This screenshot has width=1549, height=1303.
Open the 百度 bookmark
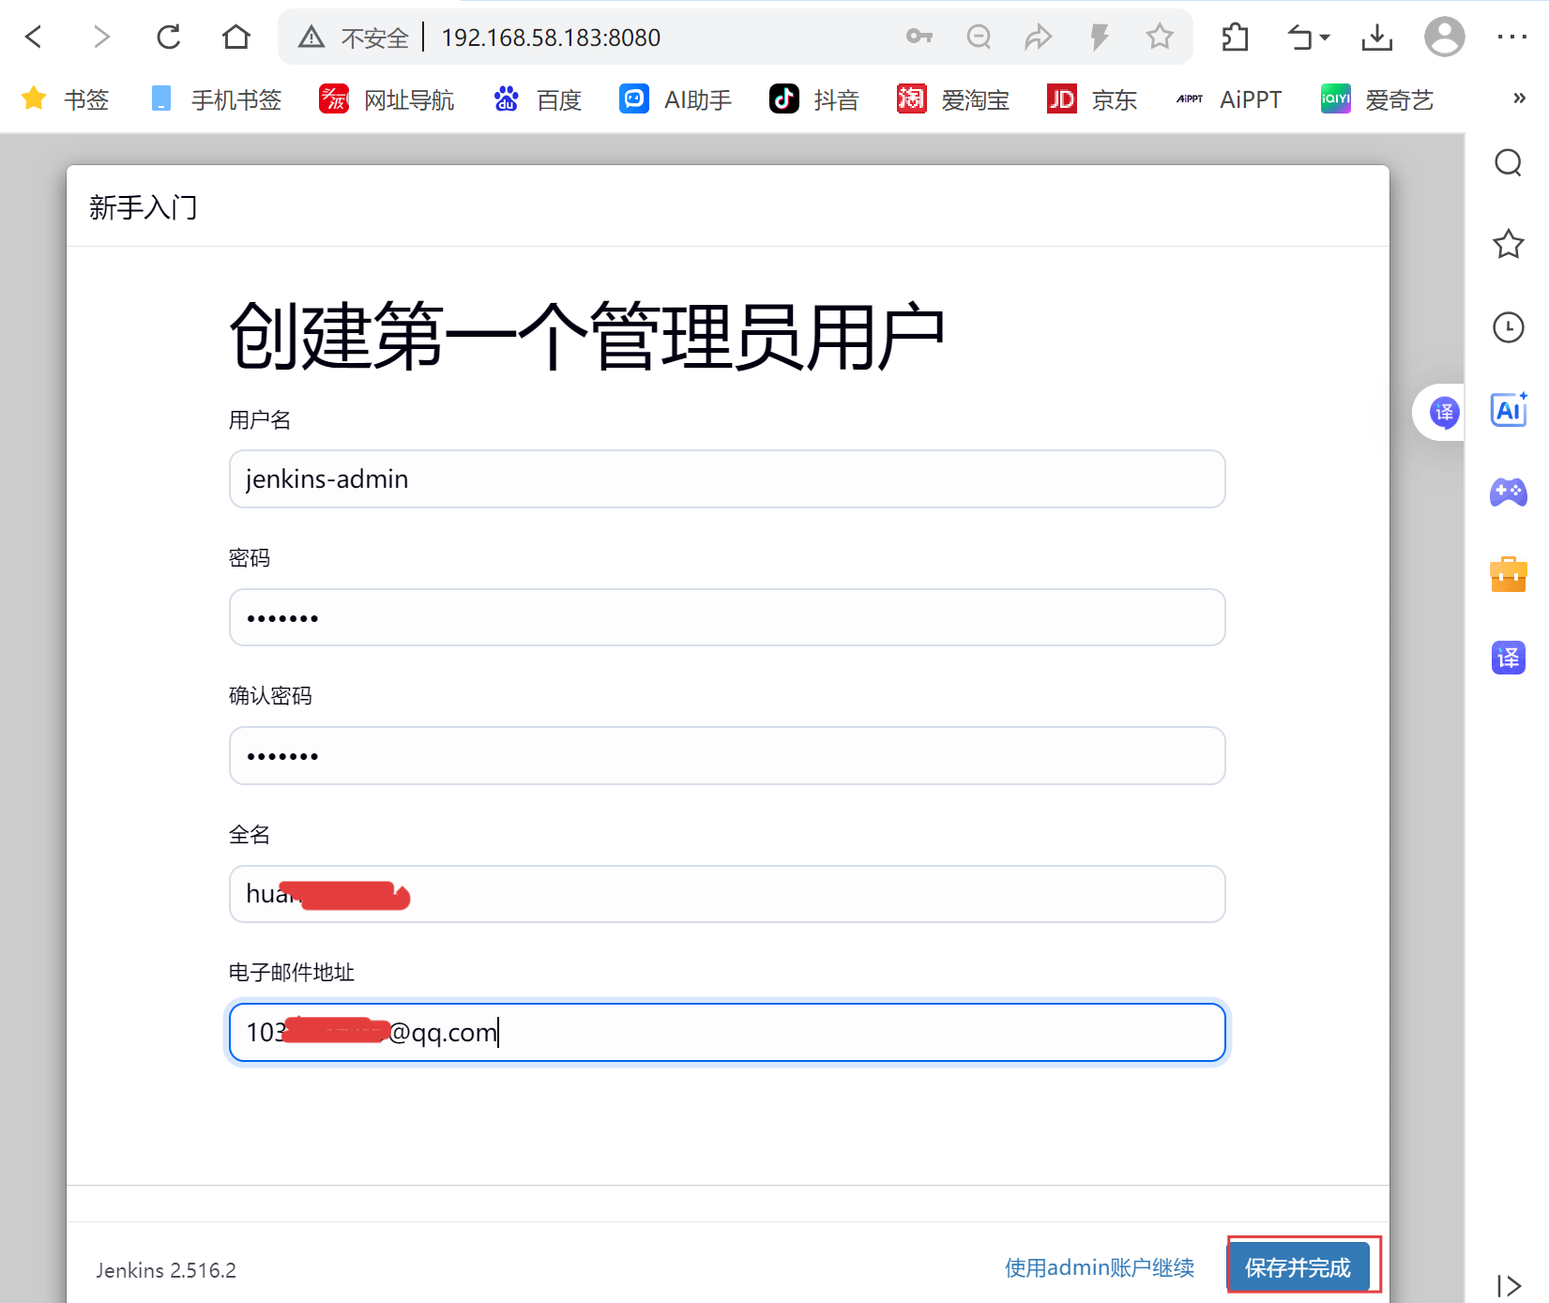(x=538, y=99)
